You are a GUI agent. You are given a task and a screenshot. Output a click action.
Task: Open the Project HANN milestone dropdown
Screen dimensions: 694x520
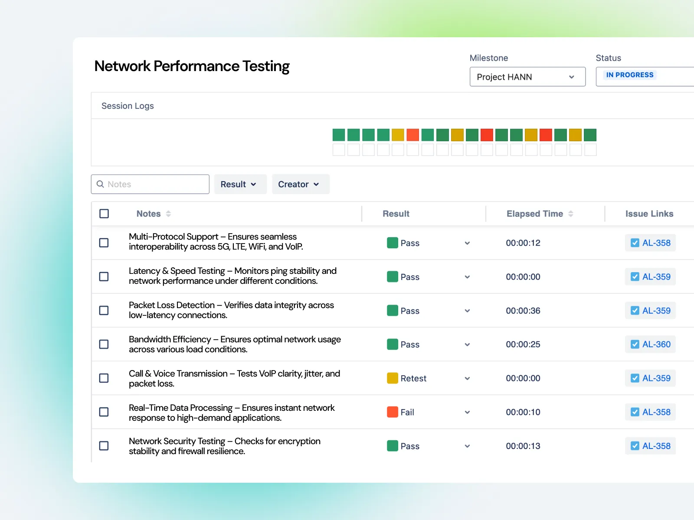point(527,77)
